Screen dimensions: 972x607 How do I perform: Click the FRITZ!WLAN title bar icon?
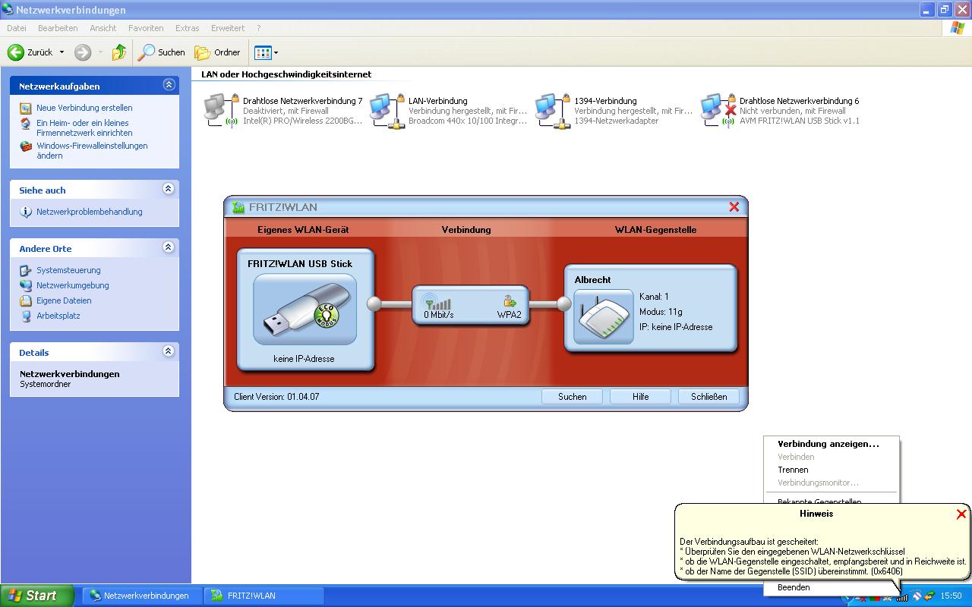[x=238, y=207]
